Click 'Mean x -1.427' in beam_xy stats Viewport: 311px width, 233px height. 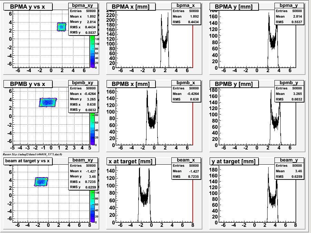(x=83, y=171)
